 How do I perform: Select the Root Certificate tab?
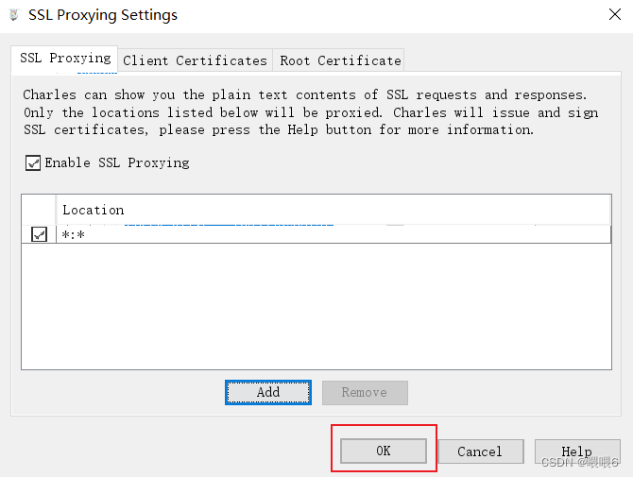340,60
